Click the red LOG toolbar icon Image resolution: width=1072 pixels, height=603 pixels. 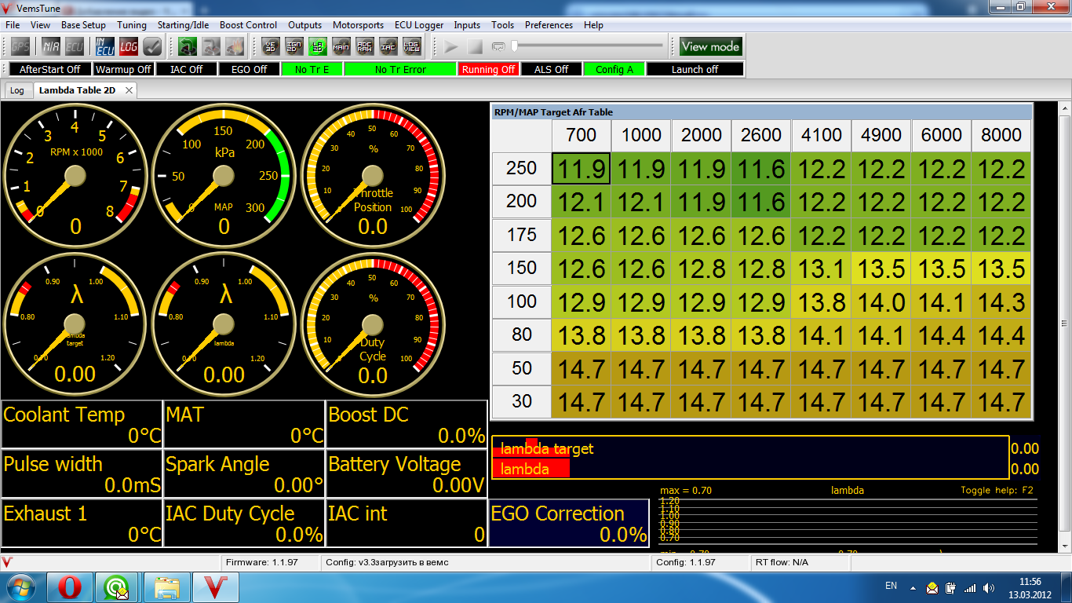coord(129,46)
